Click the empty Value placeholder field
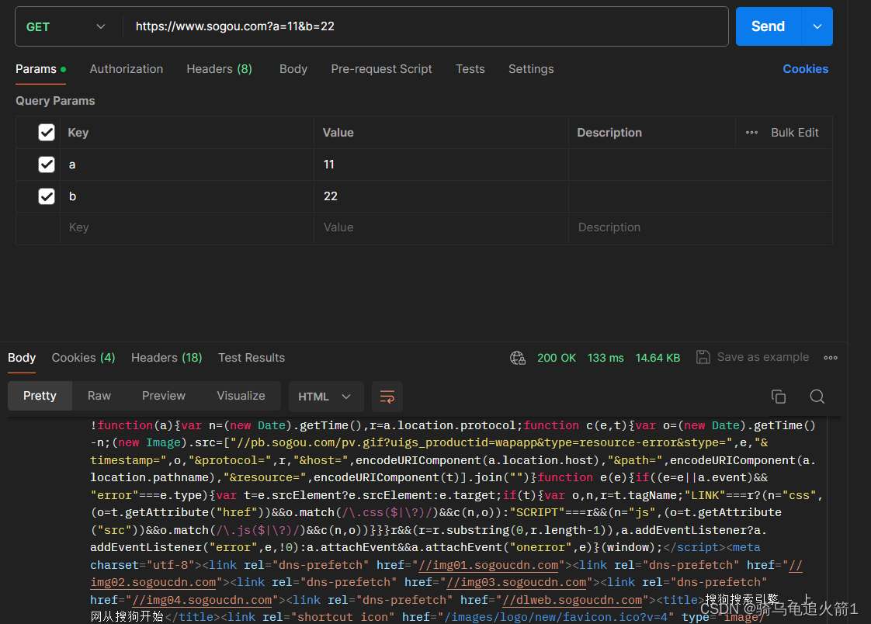Viewport: 871px width, 624px height. (441, 227)
